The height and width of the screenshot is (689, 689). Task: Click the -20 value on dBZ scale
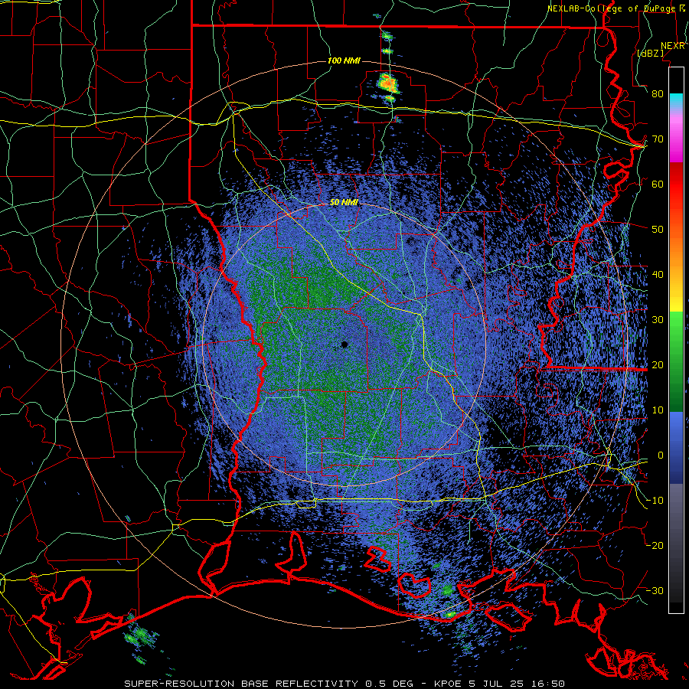point(655,546)
